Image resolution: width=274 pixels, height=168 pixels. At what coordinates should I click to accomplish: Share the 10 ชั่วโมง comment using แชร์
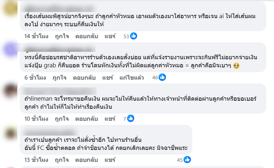(x=110, y=118)
